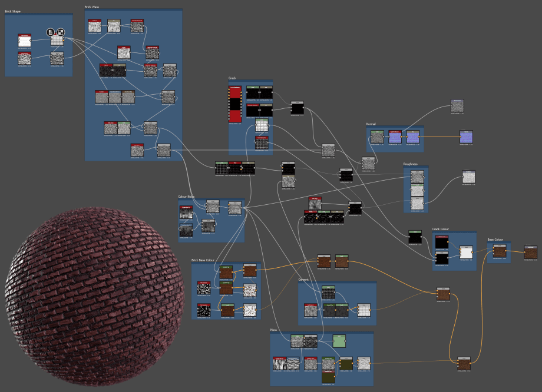Select the pale output node right of Roughness frame
This screenshot has width=542, height=392.
coord(469,177)
